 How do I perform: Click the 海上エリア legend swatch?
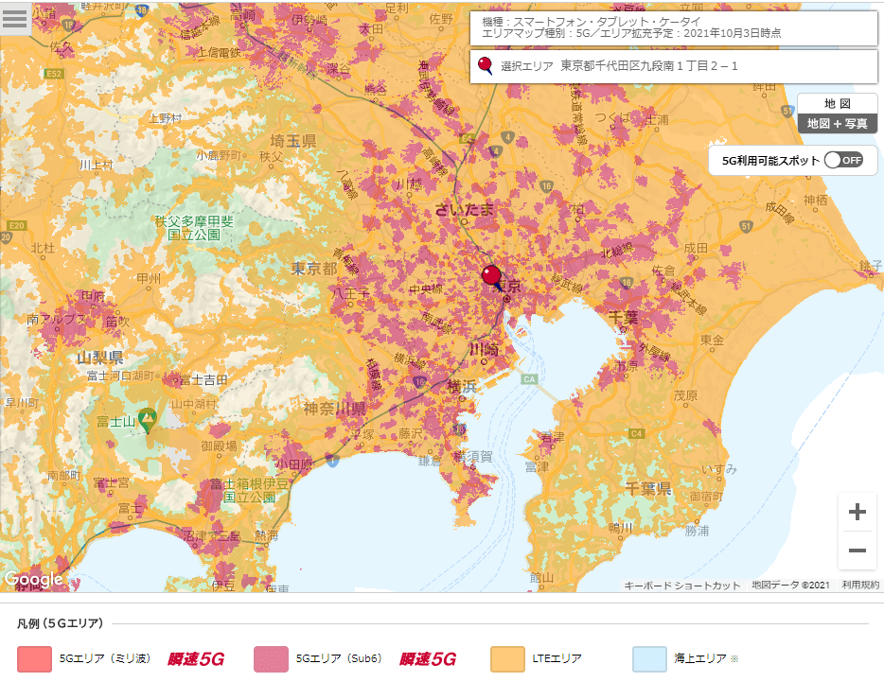point(649,659)
